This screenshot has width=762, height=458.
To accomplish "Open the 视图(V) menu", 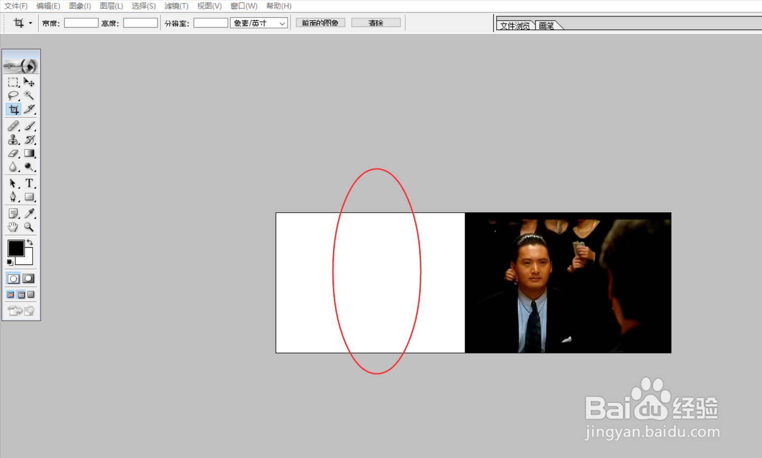I will point(209,6).
